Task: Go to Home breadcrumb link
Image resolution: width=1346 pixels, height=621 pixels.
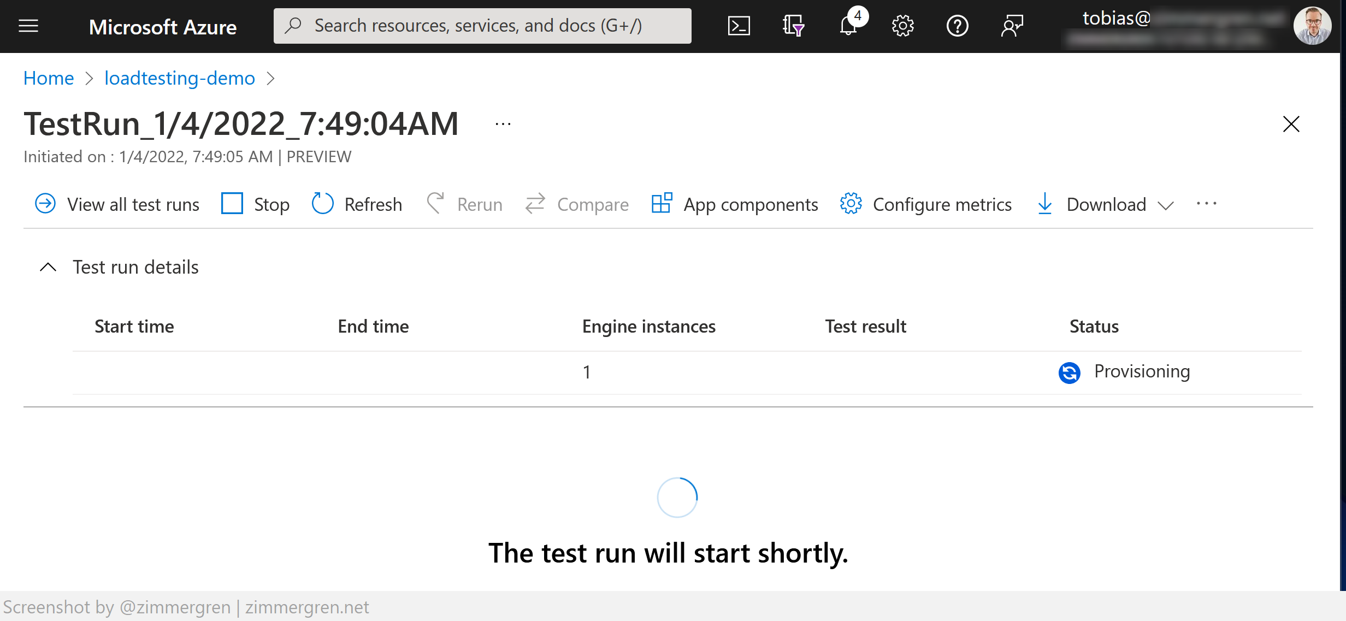Action: (x=49, y=78)
